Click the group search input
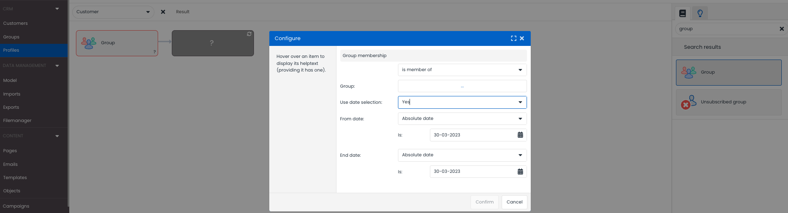This screenshot has height=213, width=788. [x=727, y=29]
